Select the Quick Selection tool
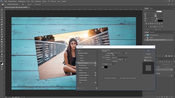 [2, 17]
